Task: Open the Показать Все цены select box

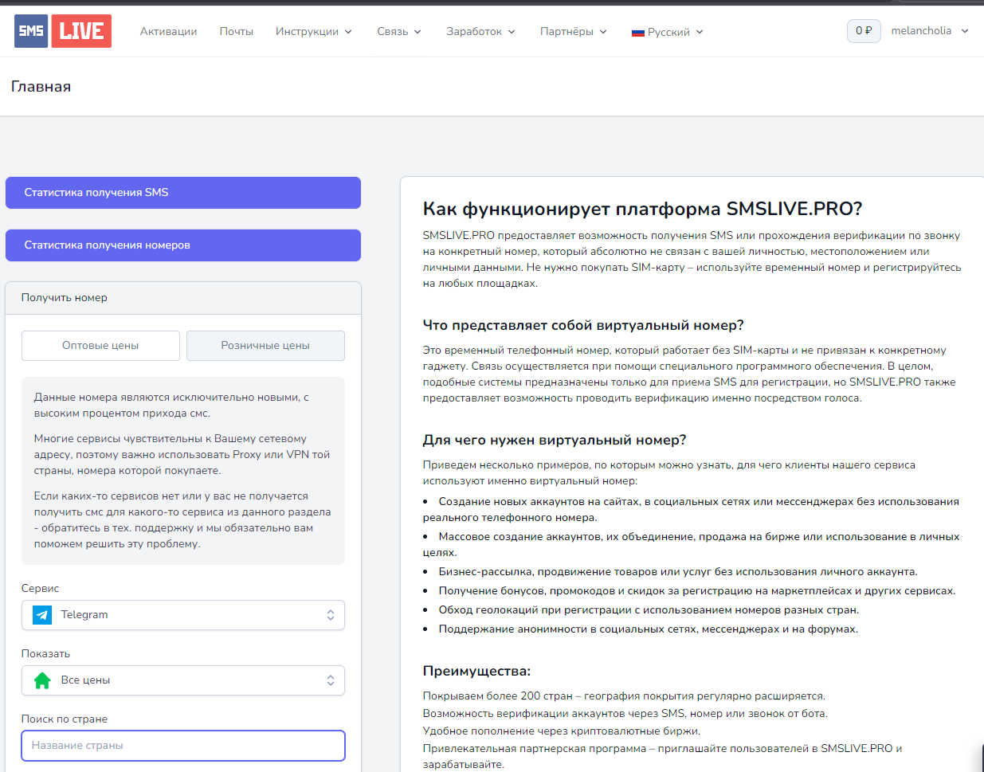Action: (183, 680)
